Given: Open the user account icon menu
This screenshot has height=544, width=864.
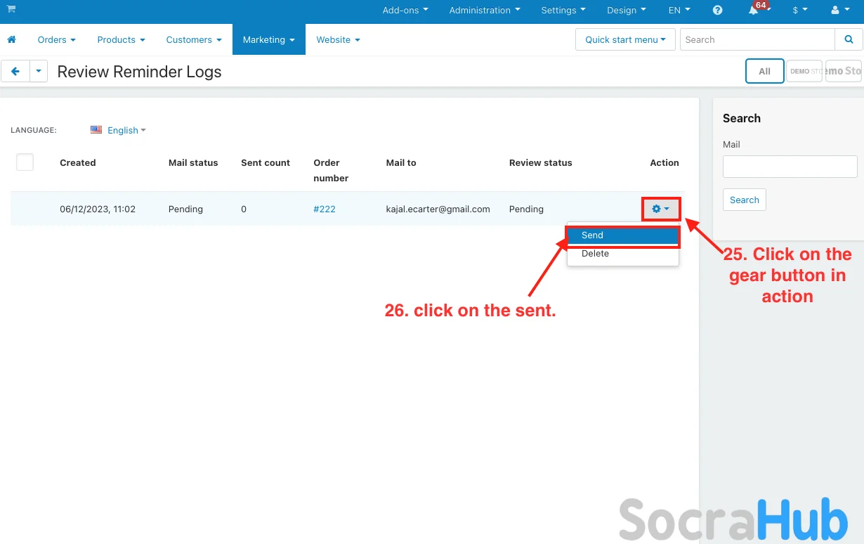Looking at the screenshot, I should pyautogui.click(x=839, y=10).
